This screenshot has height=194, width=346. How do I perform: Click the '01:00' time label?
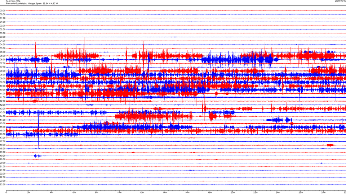click(x=3, y=18)
